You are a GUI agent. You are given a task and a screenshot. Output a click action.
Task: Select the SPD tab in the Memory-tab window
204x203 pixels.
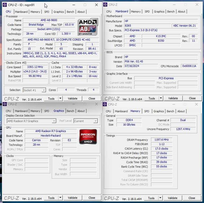click(x=147, y=111)
